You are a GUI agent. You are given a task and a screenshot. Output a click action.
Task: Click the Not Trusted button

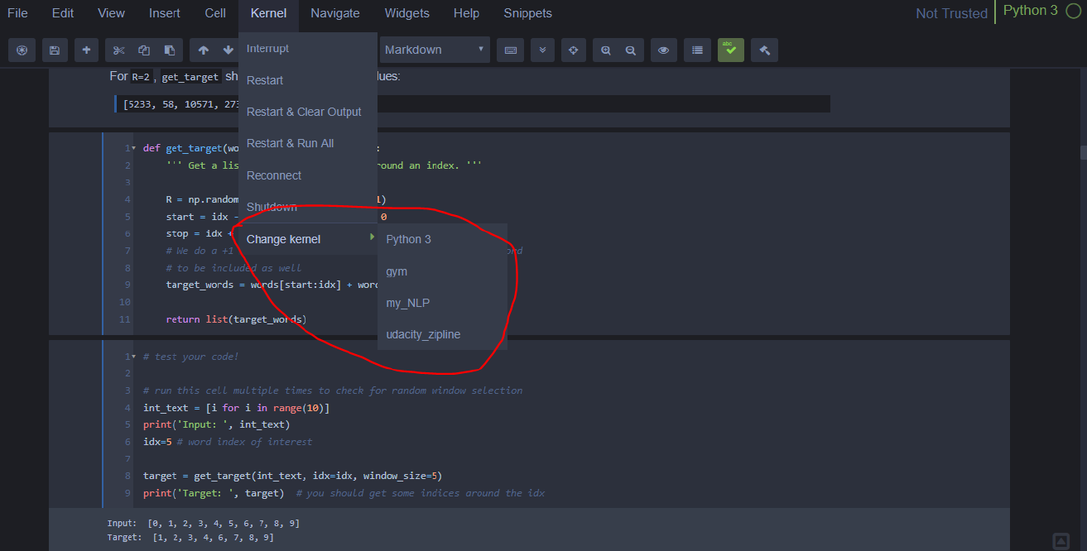(x=951, y=13)
